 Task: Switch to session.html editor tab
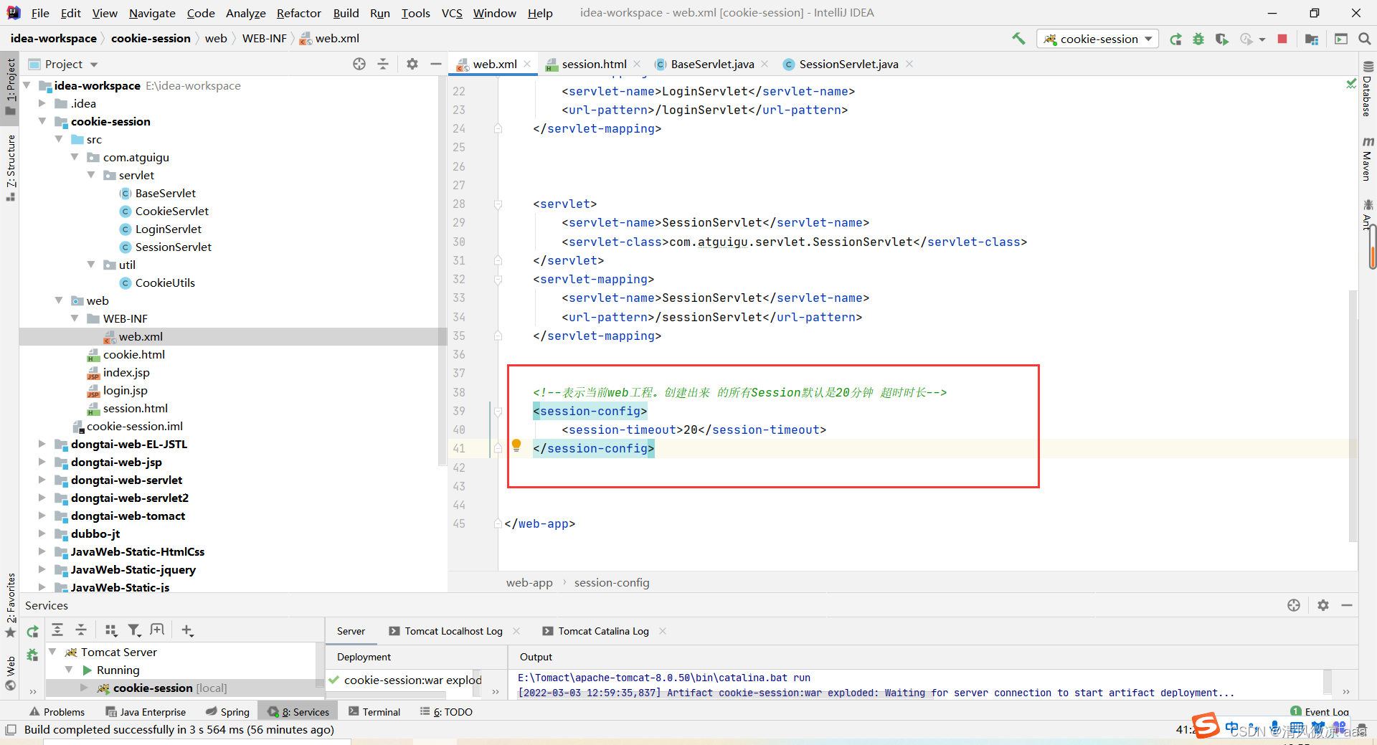click(593, 64)
